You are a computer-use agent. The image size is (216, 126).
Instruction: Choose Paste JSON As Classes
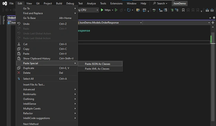(x=100, y=64)
